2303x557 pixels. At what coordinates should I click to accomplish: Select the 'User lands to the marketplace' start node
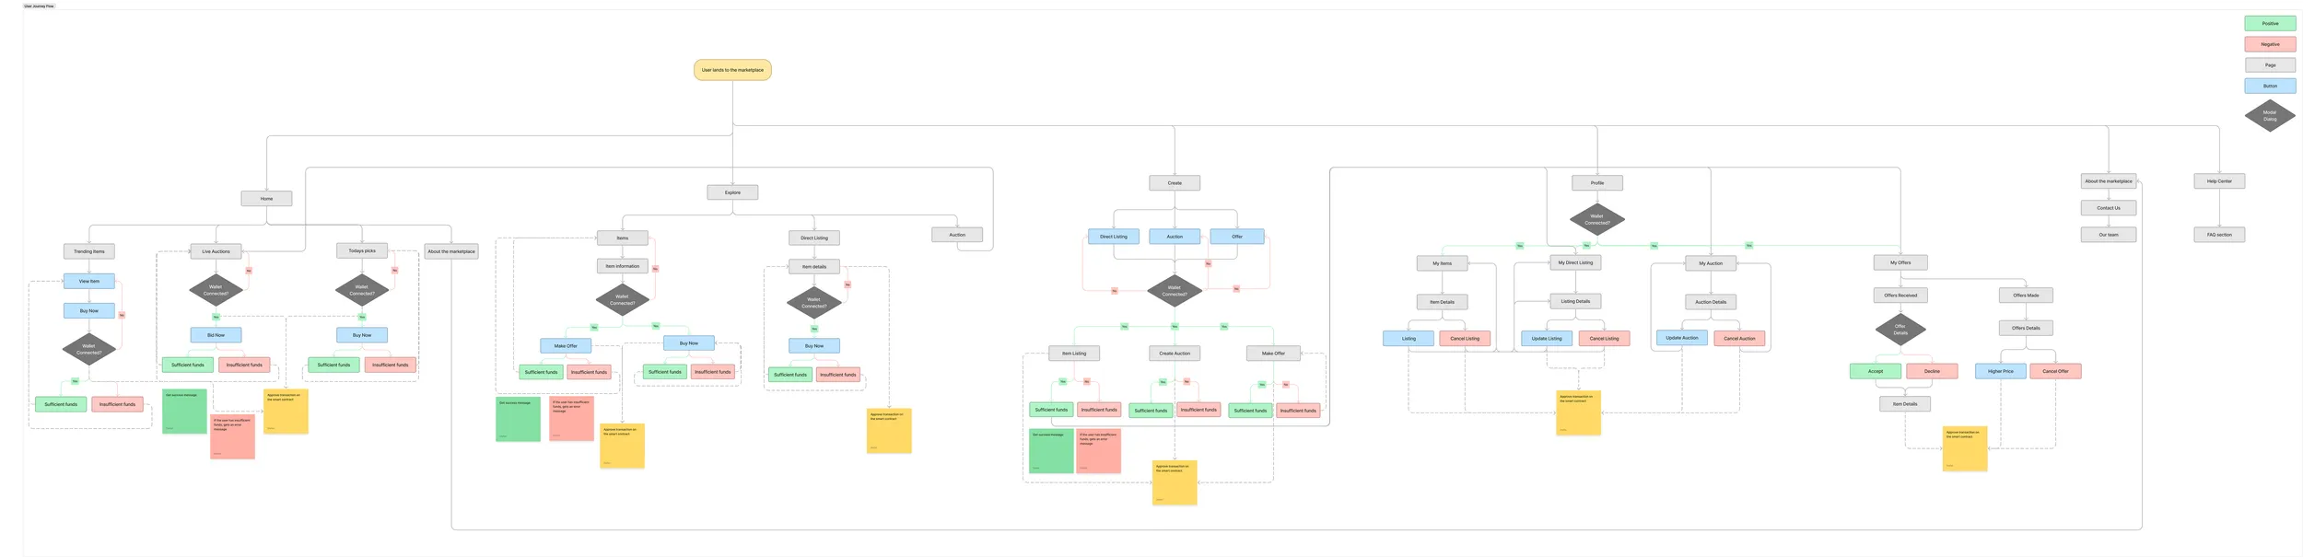pos(732,70)
